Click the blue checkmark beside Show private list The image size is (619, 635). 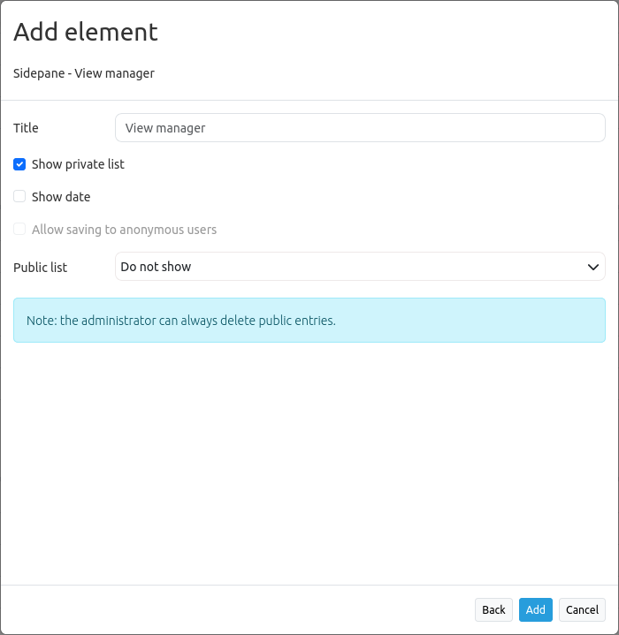19,164
